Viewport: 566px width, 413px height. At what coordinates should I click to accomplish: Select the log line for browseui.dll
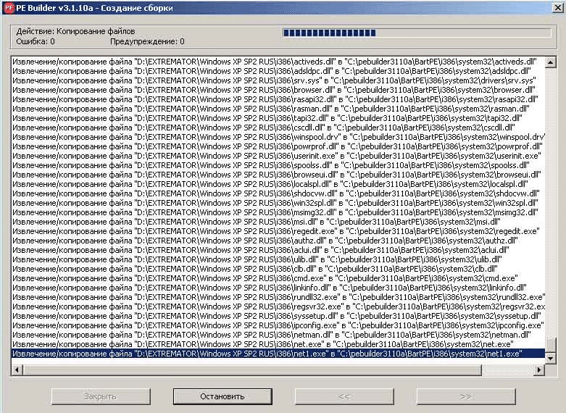point(278,175)
